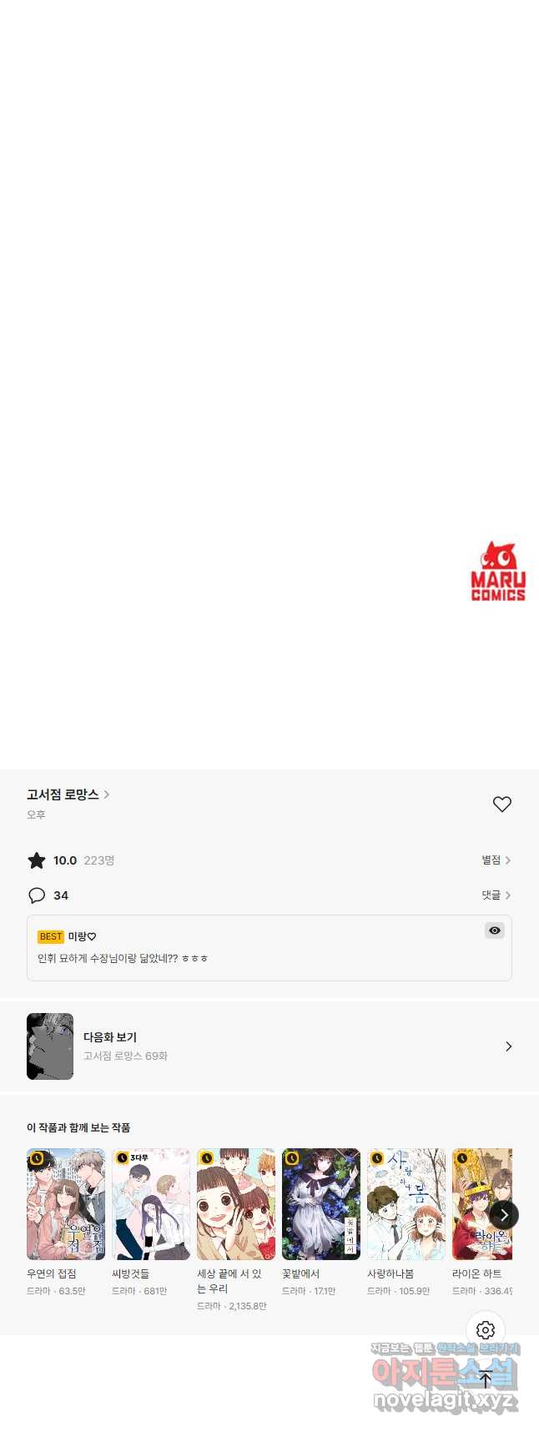Open 세상 끝에 서 있는 우리 title
This screenshot has width=539, height=1432.
pos(230,1281)
